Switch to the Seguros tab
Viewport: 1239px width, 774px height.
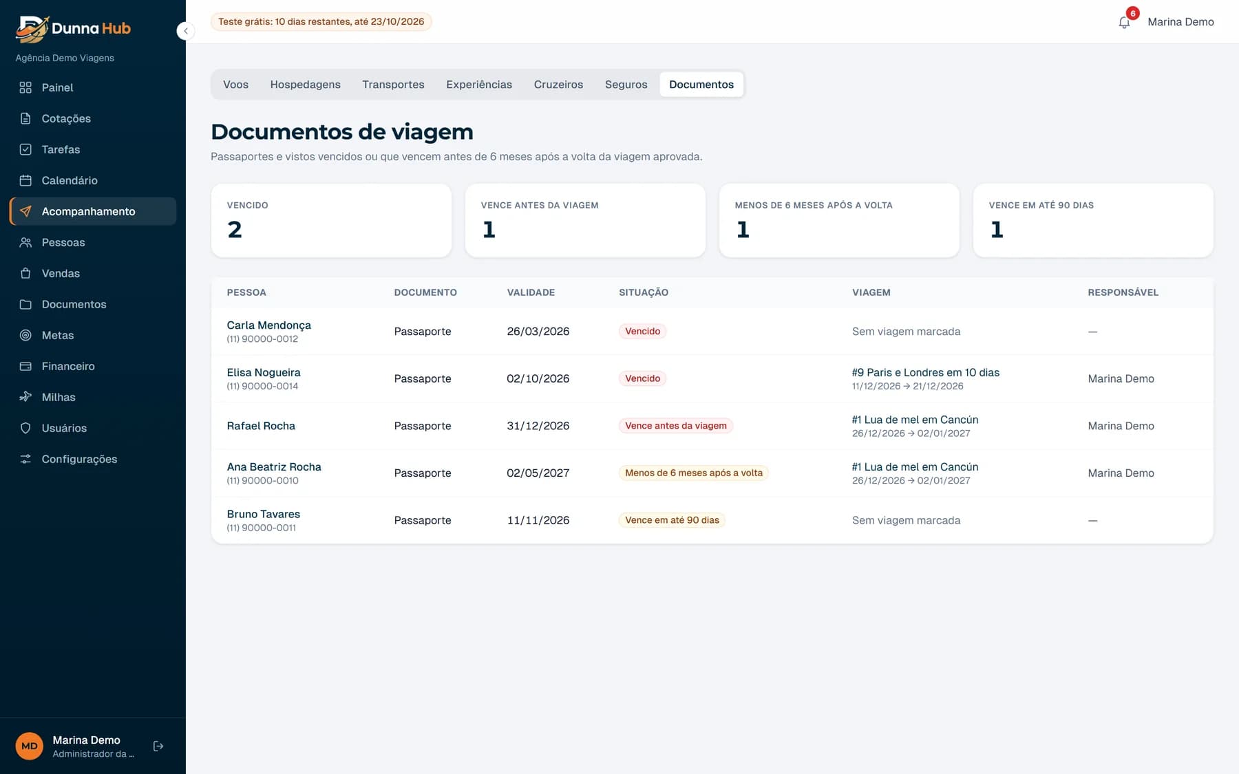point(626,85)
